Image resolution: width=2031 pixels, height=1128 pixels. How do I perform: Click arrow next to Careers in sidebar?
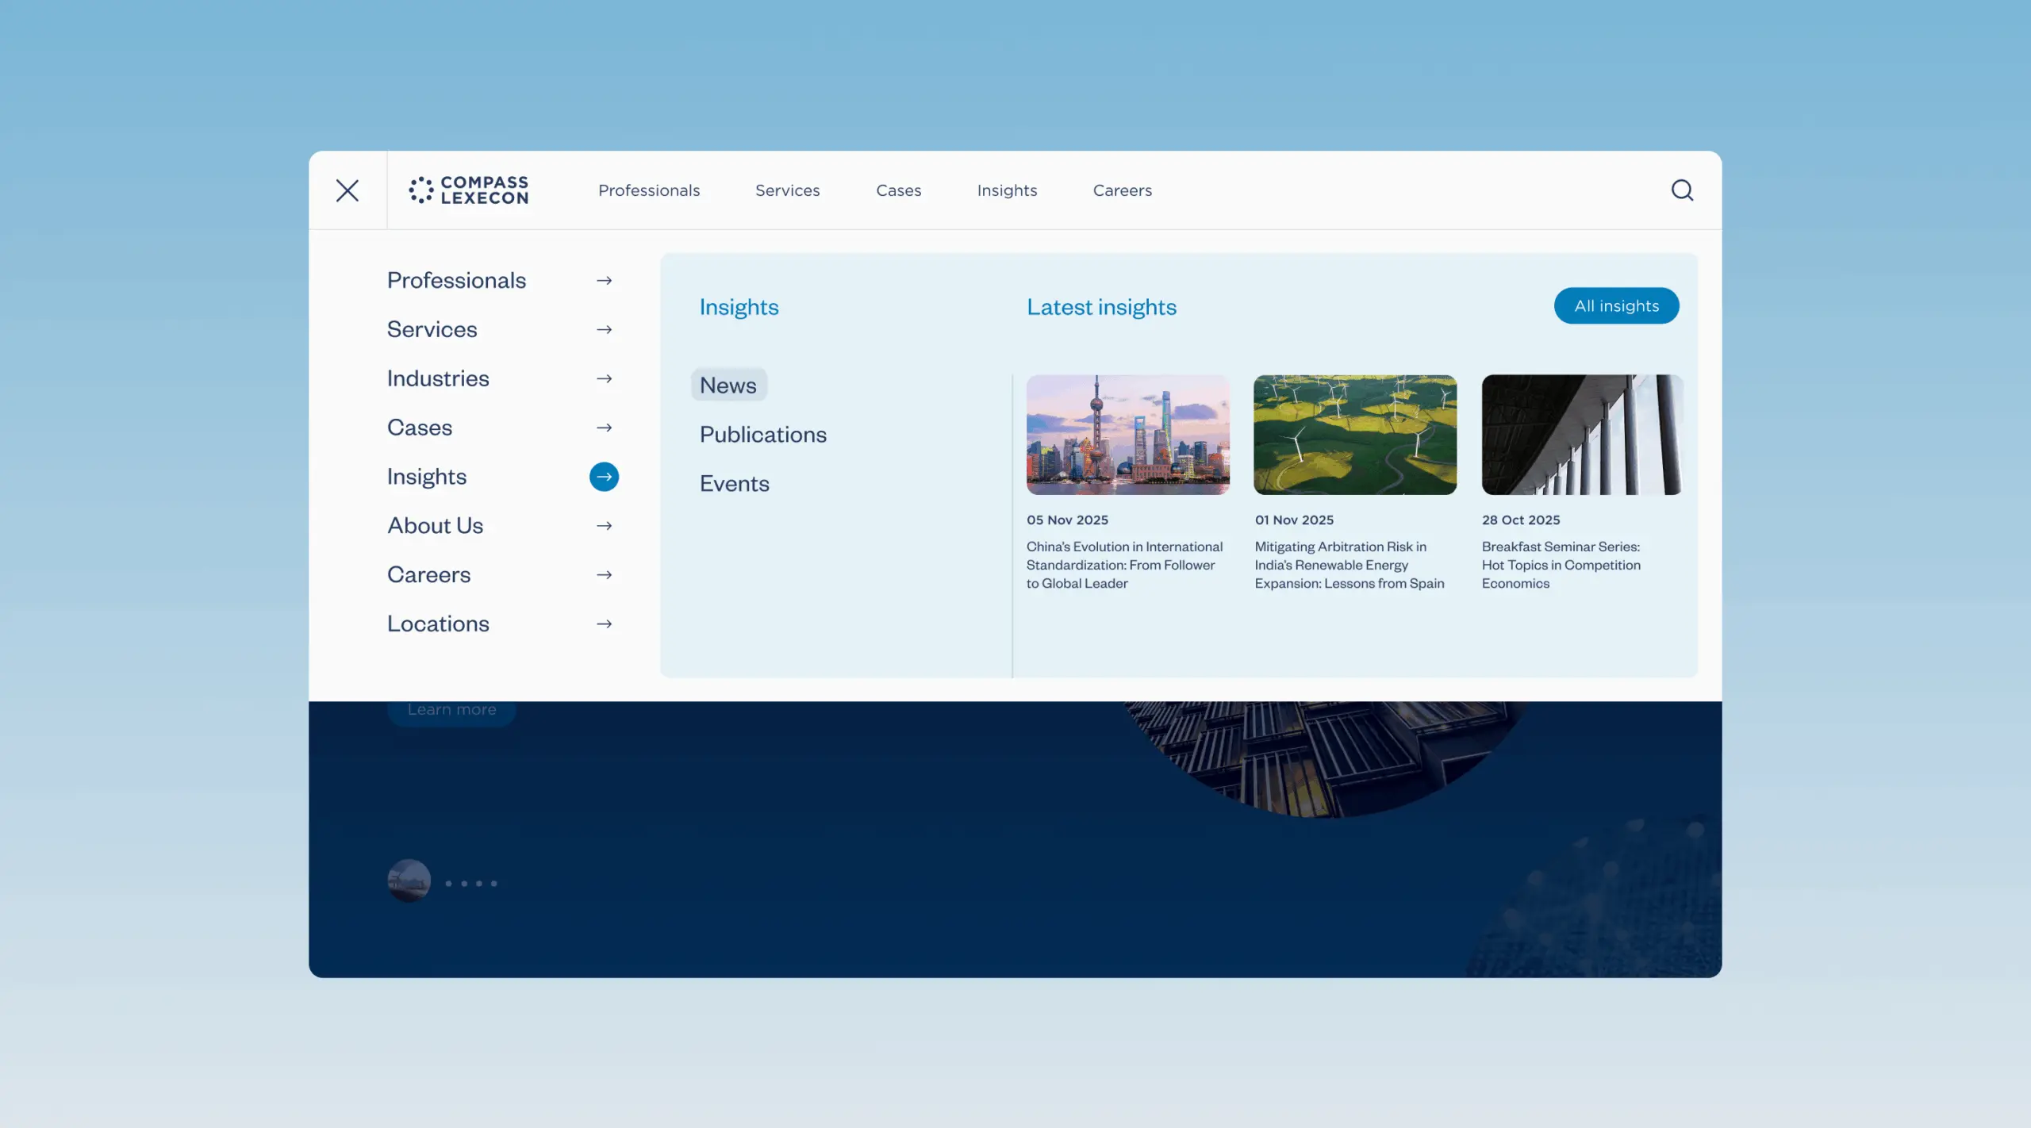604,575
